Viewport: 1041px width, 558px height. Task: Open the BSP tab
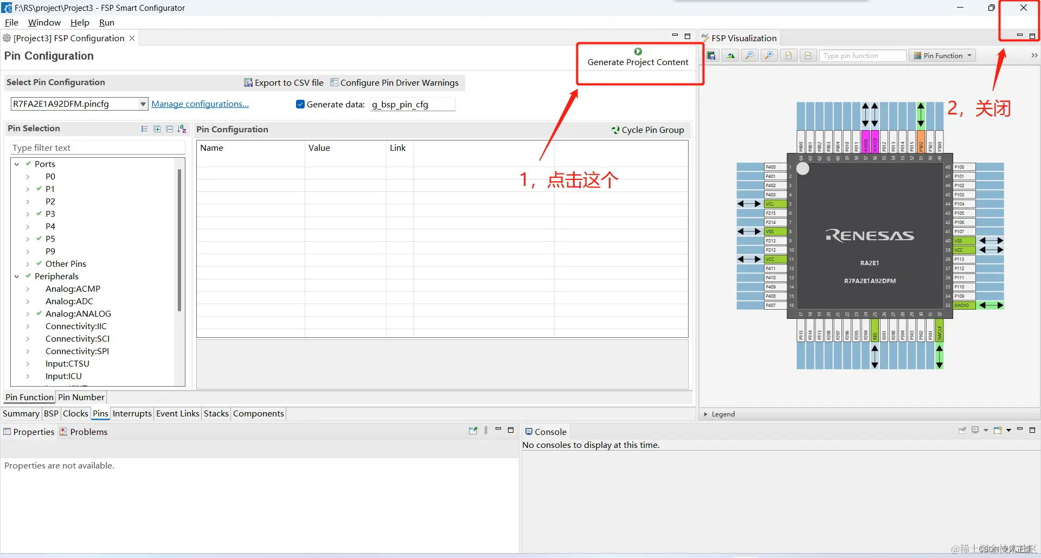click(x=51, y=413)
